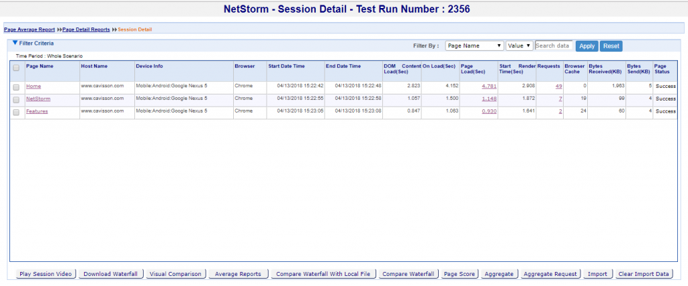Select start time 04/13/2018 15:22:42
Image resolution: width=688 pixels, height=286 pixels.
300,86
